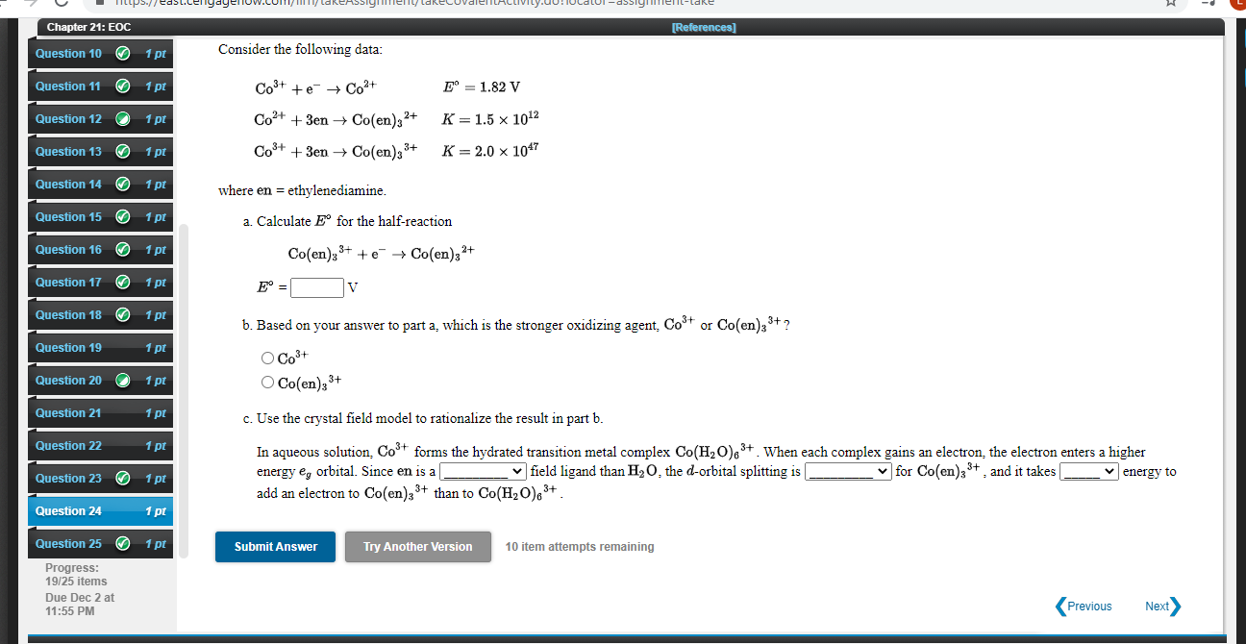
Task: Click the partial-credit icon on Question 20
Action: tap(123, 381)
